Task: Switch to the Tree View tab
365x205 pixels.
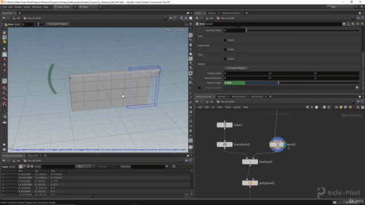Action: (x=221, y=96)
